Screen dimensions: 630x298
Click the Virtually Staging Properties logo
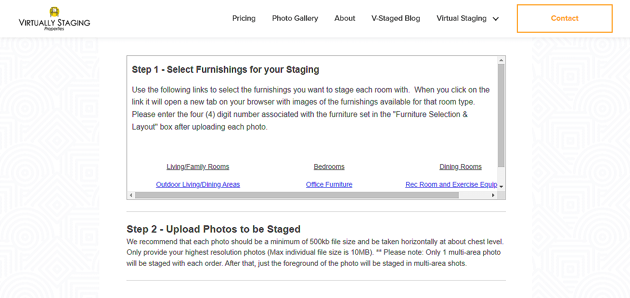tap(54, 18)
